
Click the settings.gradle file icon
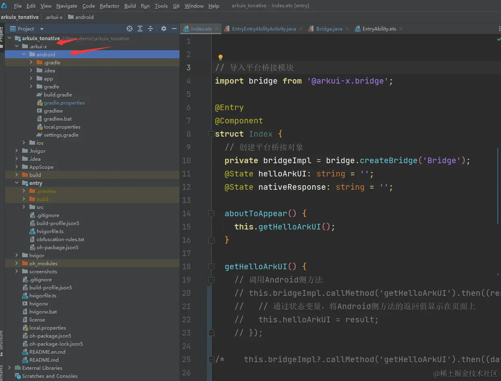tap(39, 135)
